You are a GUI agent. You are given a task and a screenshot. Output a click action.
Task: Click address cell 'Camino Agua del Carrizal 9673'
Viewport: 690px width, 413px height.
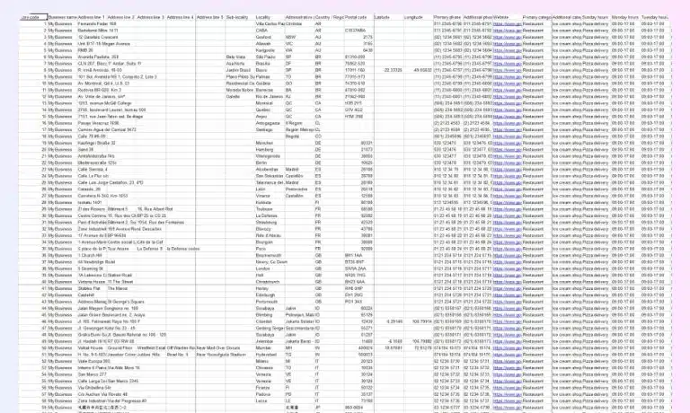(x=107, y=130)
